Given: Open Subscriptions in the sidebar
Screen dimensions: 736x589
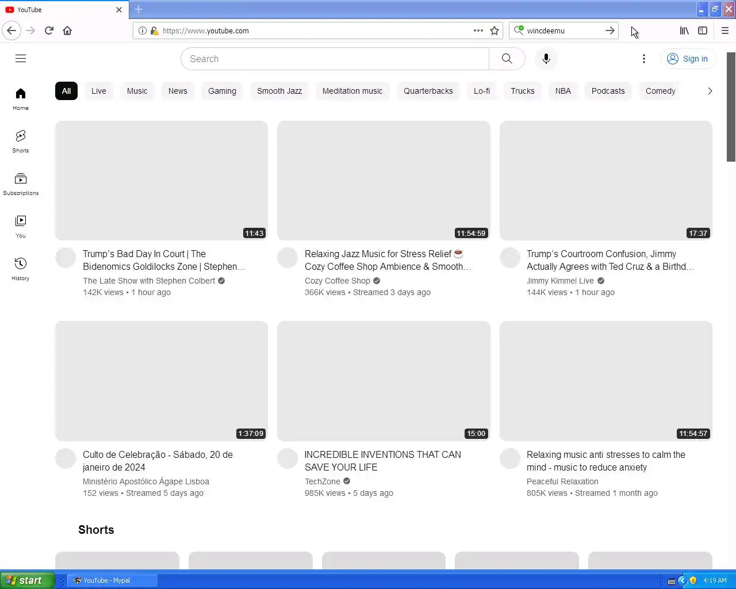Looking at the screenshot, I should (21, 184).
